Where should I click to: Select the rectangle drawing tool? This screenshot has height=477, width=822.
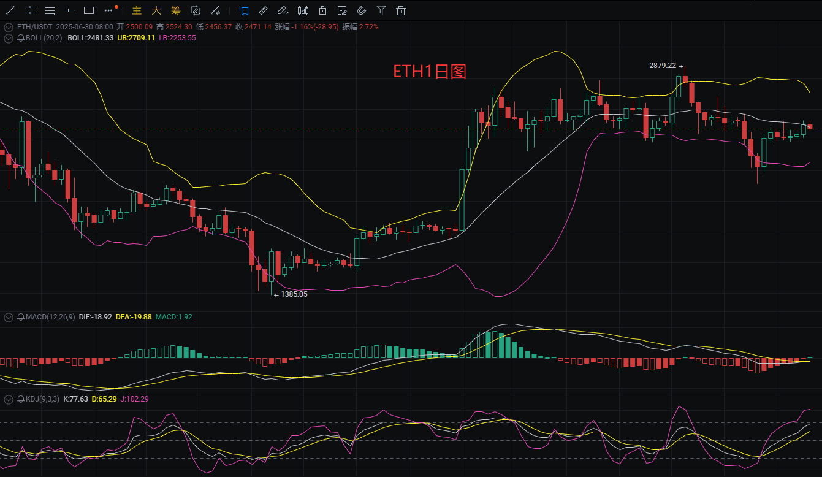click(x=89, y=10)
